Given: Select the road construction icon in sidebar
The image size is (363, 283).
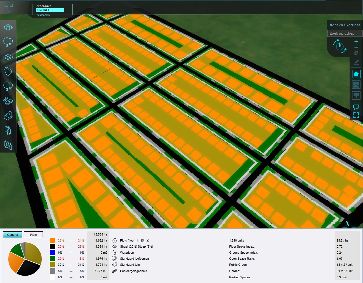Looking at the screenshot, I should click(8, 57).
